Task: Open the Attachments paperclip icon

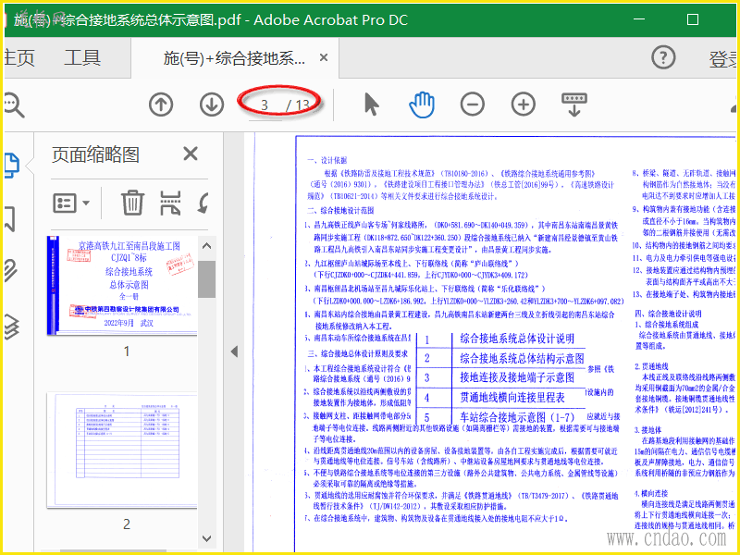Action: point(10,270)
